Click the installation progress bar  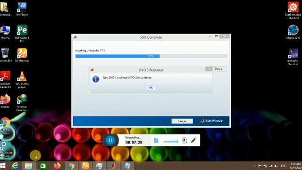pos(151,56)
